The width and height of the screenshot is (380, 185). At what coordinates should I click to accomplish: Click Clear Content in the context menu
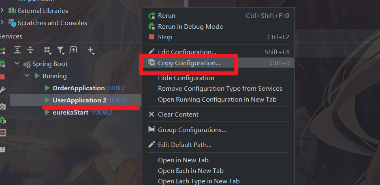click(x=178, y=114)
